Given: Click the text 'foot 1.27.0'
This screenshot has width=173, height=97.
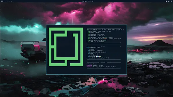Looking at the screenshot, I should click(94, 54).
